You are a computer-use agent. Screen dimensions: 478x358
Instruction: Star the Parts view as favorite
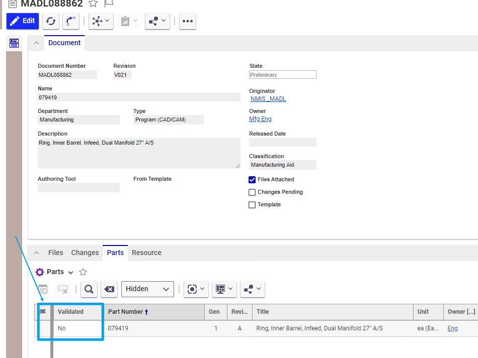(x=83, y=272)
